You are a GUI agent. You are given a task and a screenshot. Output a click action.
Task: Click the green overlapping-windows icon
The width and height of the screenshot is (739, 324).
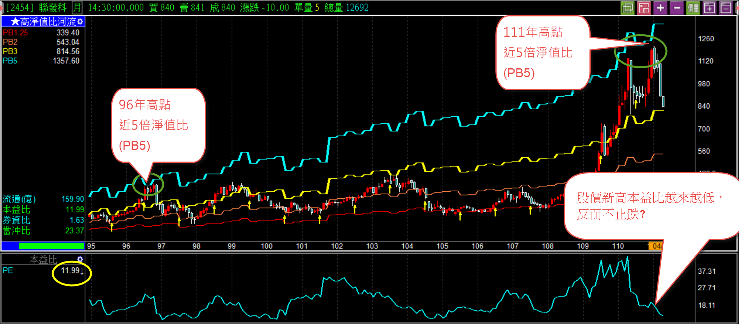pyautogui.click(x=627, y=8)
